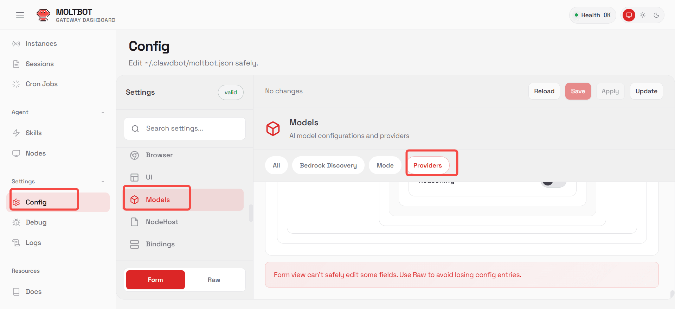
Task: Open the Bedrock Discovery tab
Action: 328,165
